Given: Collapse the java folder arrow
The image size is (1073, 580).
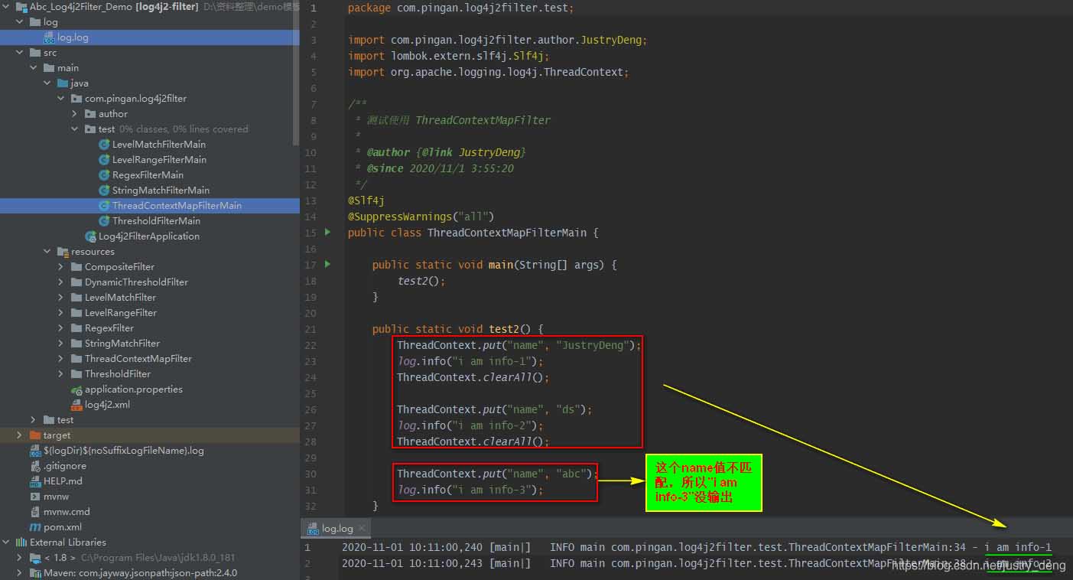Looking at the screenshot, I should pyautogui.click(x=48, y=83).
